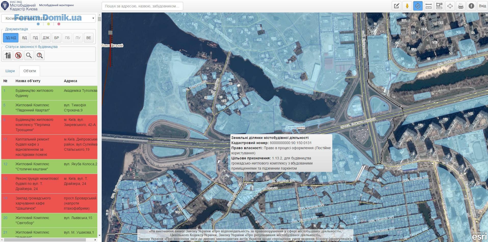Show legal construction sites crane icon

click(8, 55)
